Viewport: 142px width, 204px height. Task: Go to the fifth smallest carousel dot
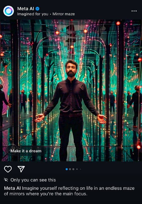coord(80,169)
